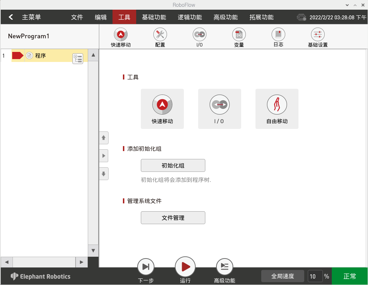Click the 全局速度 global speed button
Screen dimensions: 368x285
tap(282, 276)
